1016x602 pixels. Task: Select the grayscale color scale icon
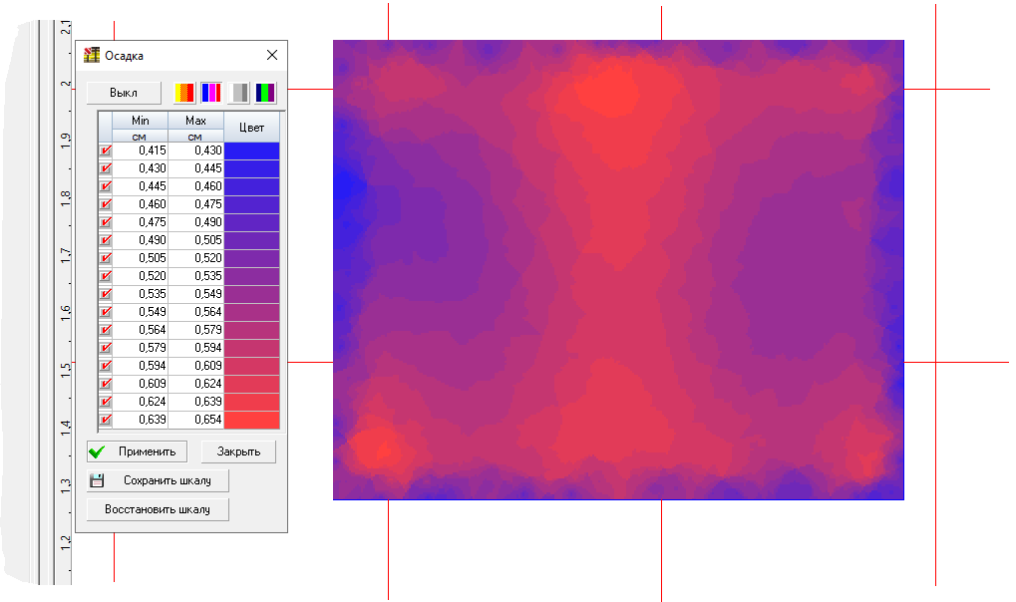click(238, 93)
